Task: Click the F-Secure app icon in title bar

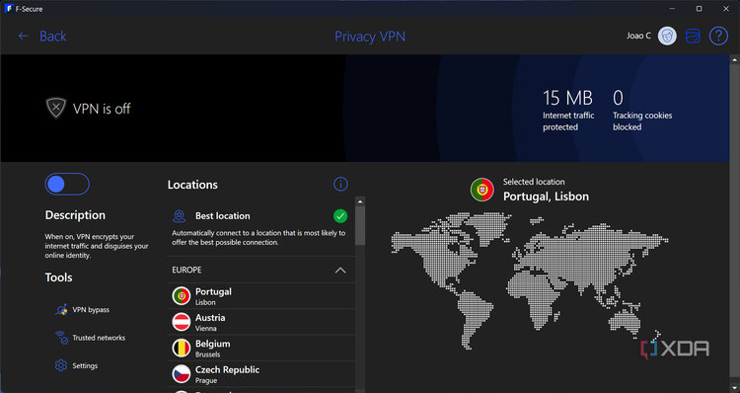Action: pyautogui.click(x=9, y=9)
